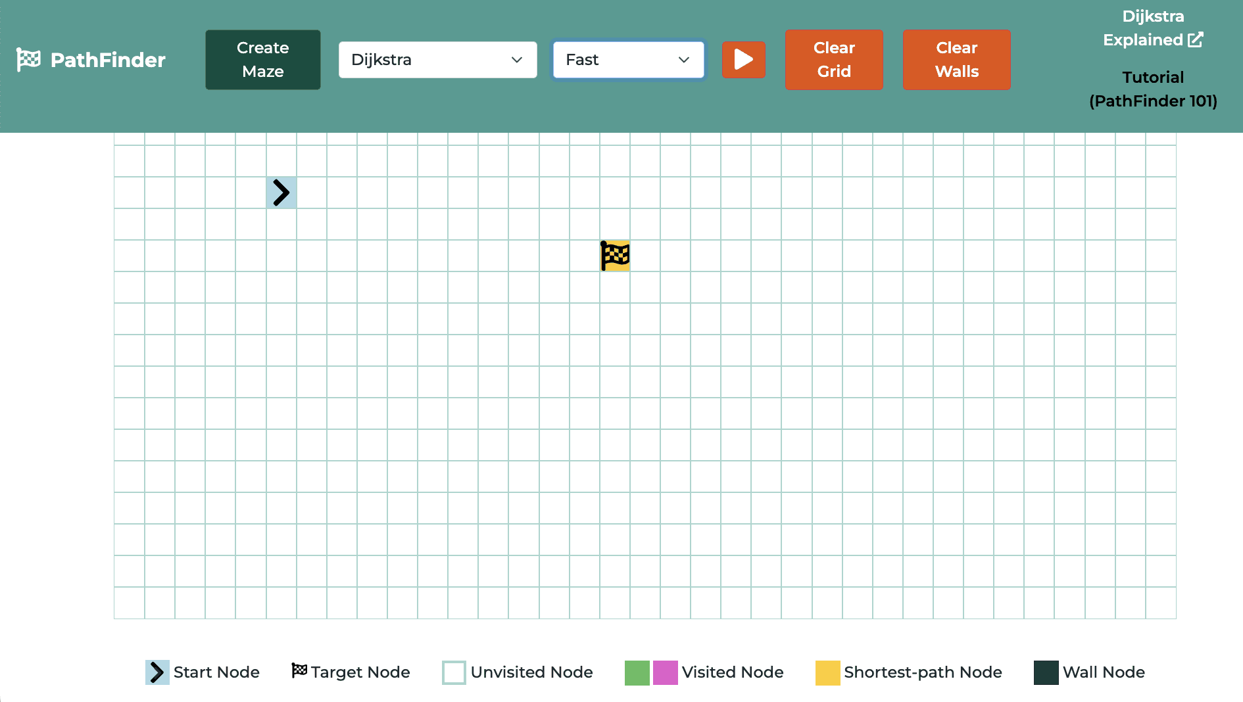Click the Clear Grid button
This screenshot has height=702, width=1243.
click(834, 60)
